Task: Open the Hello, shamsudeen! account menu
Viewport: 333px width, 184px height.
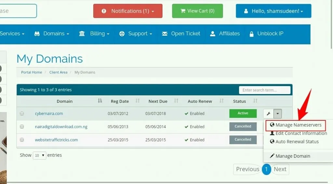Action: coord(273,11)
